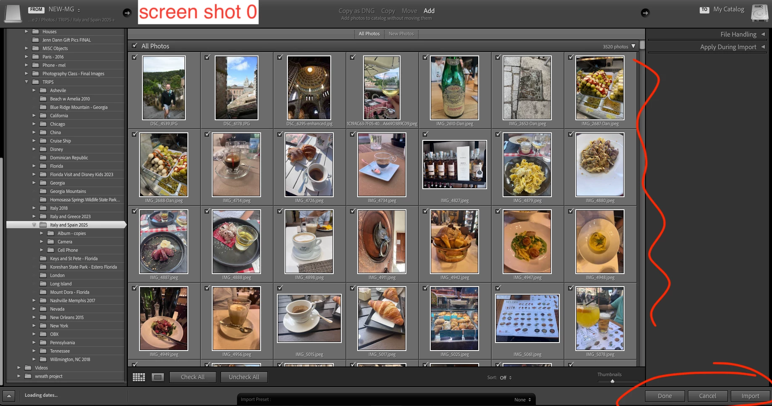Click the Photography Class folder icon

click(36, 74)
